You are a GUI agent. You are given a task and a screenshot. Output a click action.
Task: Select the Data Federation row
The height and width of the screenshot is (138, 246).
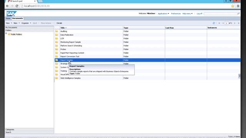click(x=148, y=35)
